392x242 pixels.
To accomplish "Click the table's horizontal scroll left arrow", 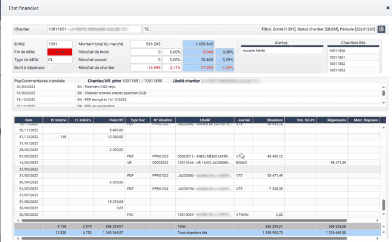I will click(18, 220).
